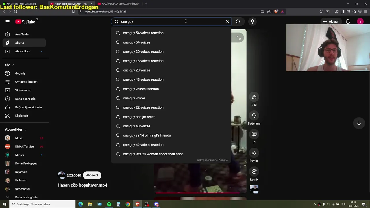
Task: Open Chrome from the taskbar
Action: (128, 204)
